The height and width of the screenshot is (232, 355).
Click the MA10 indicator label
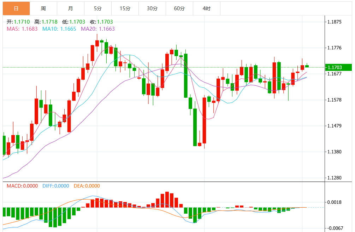59,29
